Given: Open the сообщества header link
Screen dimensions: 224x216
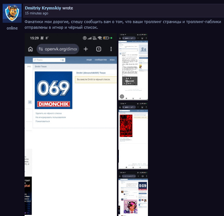Looking at the screenshot, I should pyautogui.click(x=101, y=59).
